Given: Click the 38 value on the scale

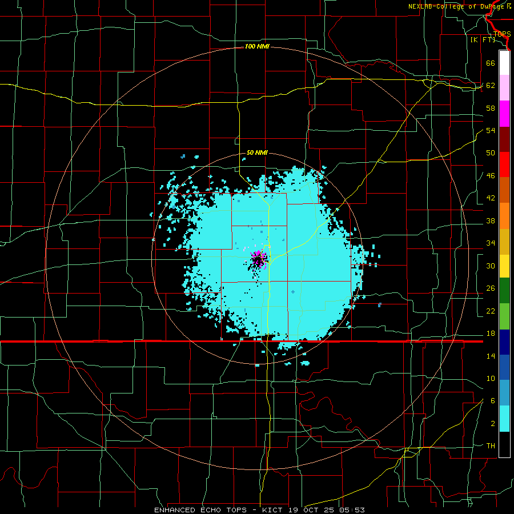Looking at the screenshot, I should (491, 220).
